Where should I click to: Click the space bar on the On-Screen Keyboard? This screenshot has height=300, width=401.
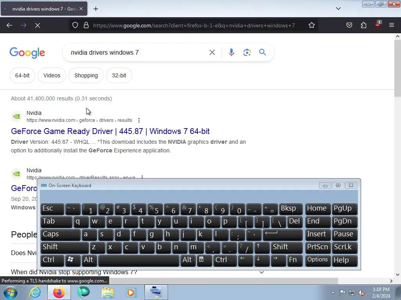pyautogui.click(x=139, y=261)
